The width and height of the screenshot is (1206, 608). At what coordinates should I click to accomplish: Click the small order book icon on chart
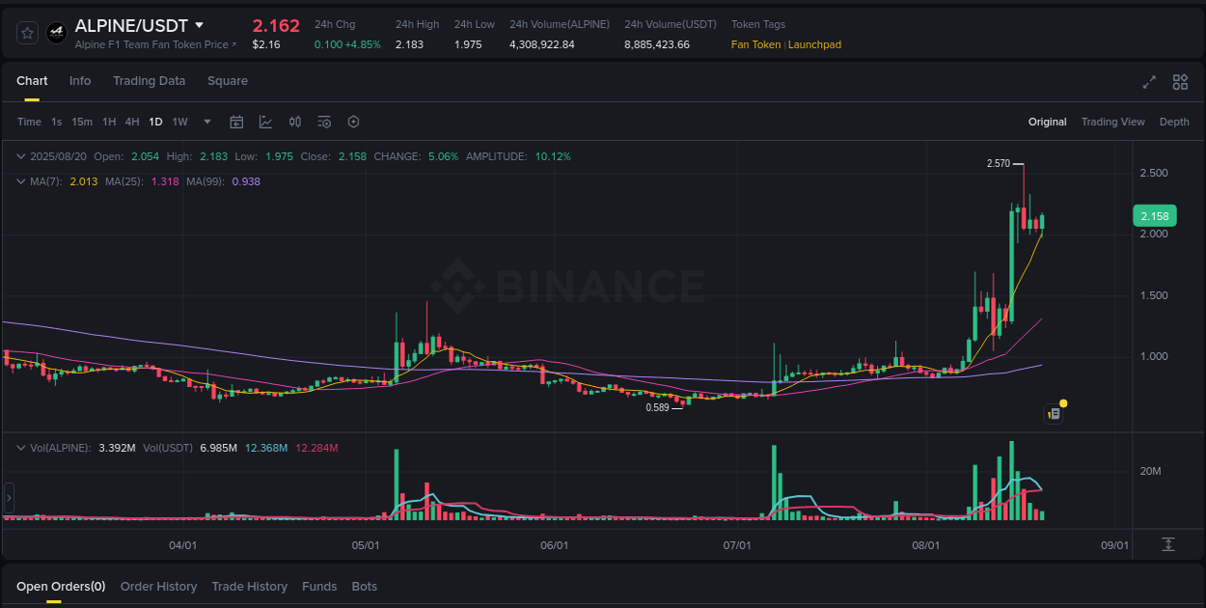pyautogui.click(x=1054, y=412)
